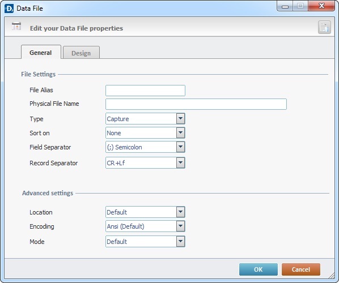339x283 pixels.
Task: Expand the Record Separator CR+Lf dropdown
Action: (x=180, y=163)
